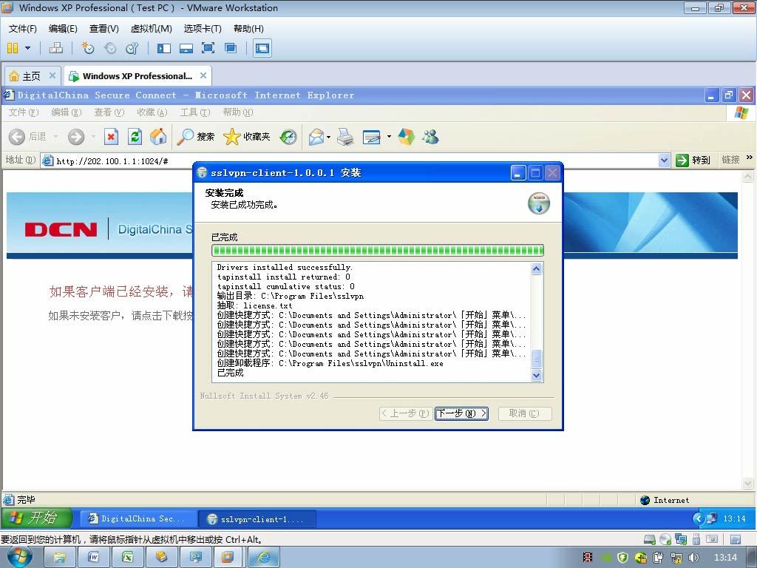Close the Windows XP Professional tab

[x=203, y=75]
